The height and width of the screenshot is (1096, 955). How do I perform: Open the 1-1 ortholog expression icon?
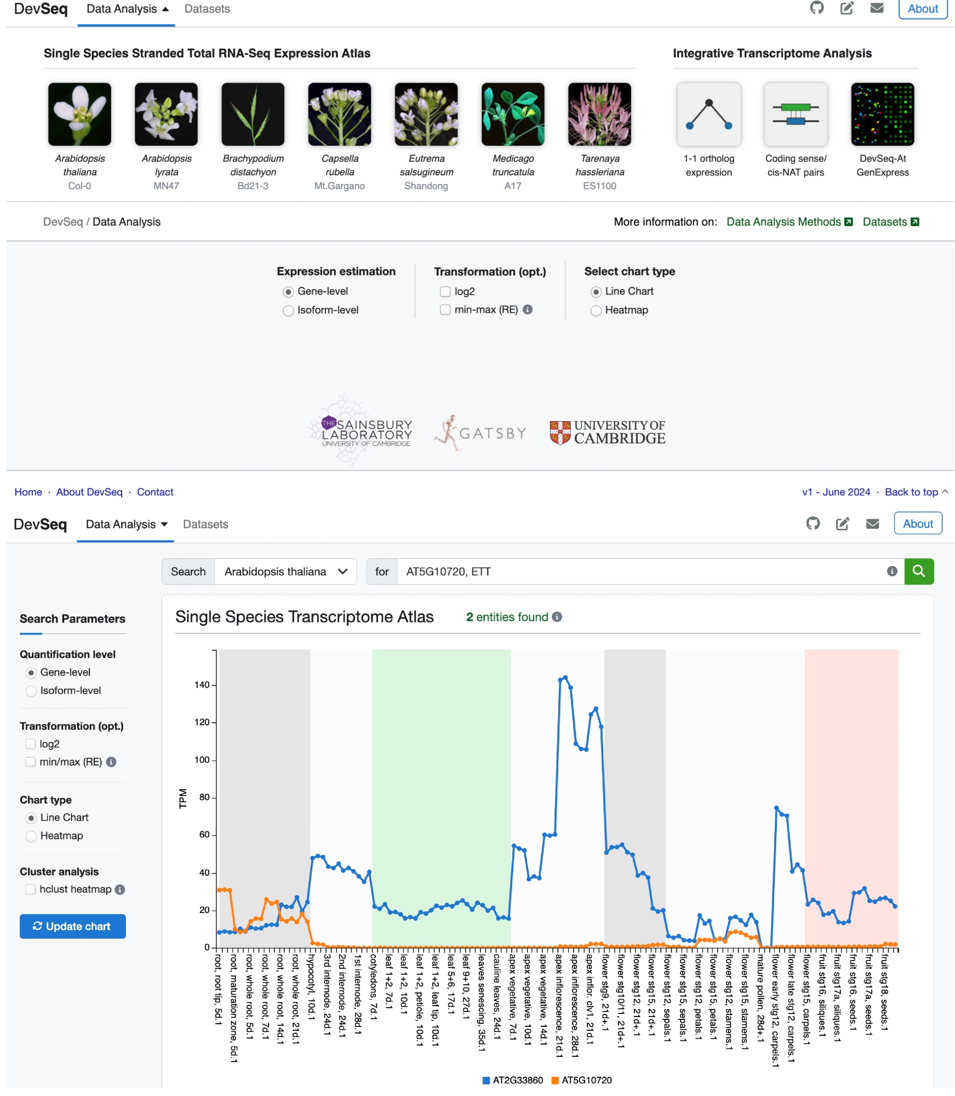pos(708,115)
